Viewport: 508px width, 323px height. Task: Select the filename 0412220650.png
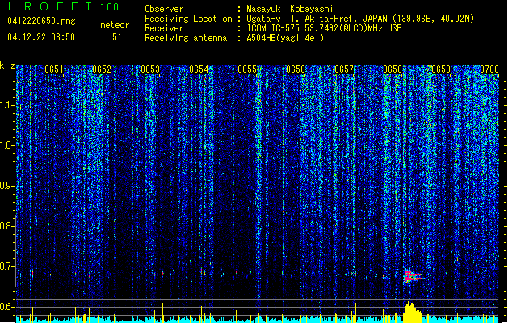(x=41, y=21)
